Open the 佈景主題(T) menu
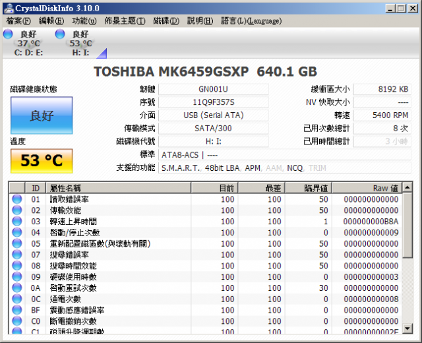Image resolution: width=422 pixels, height=343 pixels. pyautogui.click(x=125, y=21)
